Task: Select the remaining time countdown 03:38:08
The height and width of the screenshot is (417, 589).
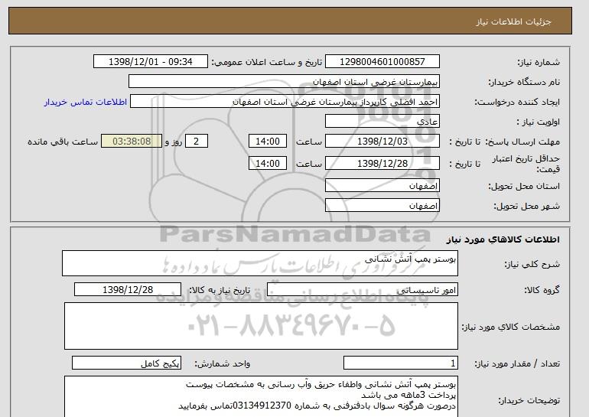Action: click(x=132, y=142)
